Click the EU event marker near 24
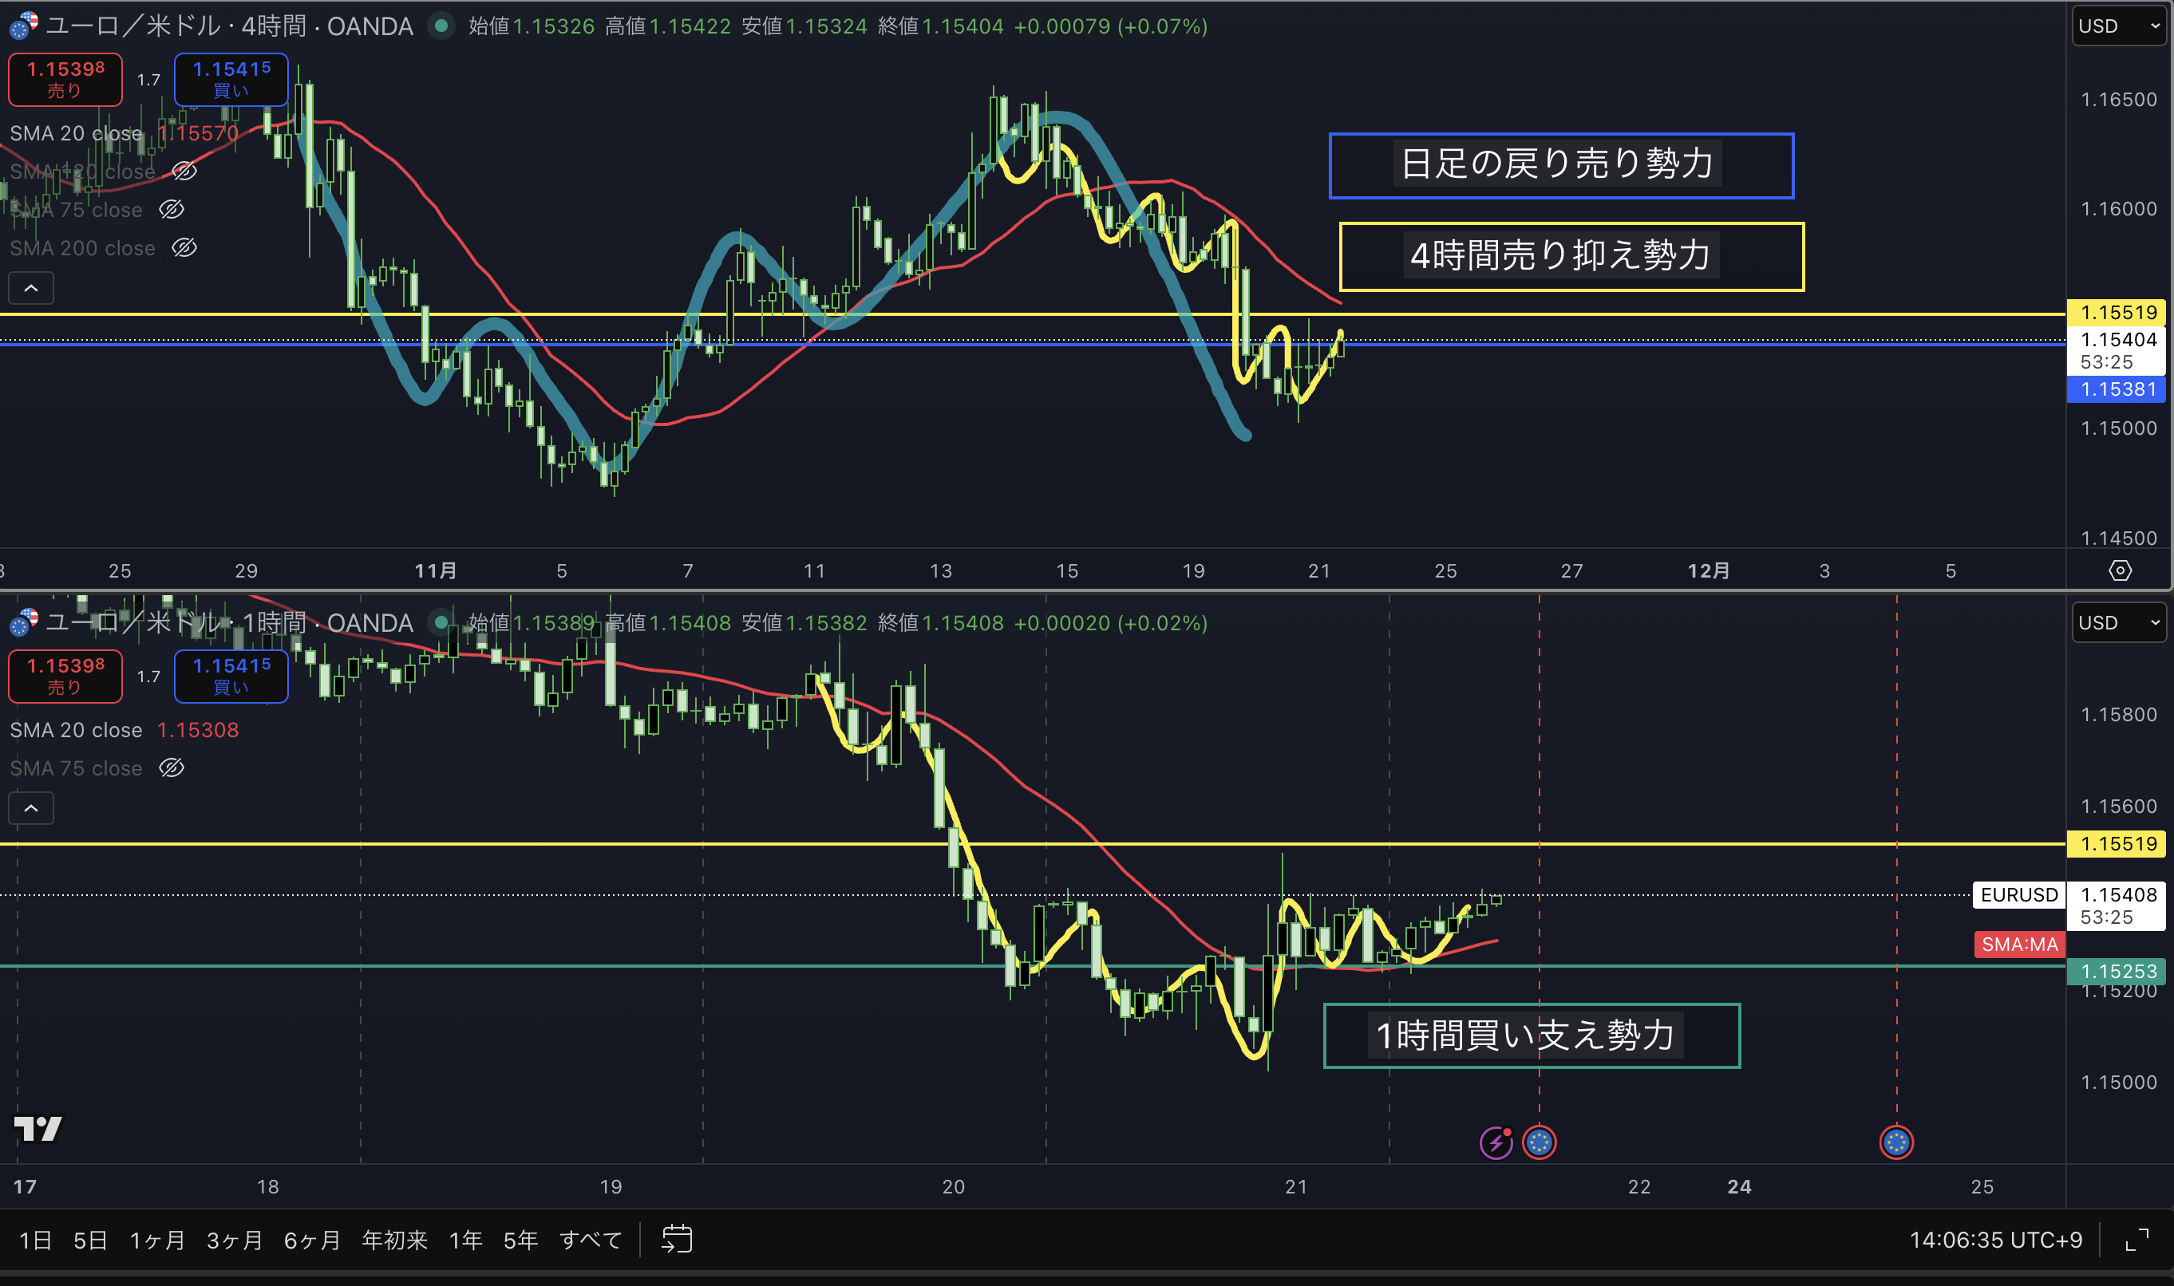The image size is (2174, 1286). point(1895,1142)
